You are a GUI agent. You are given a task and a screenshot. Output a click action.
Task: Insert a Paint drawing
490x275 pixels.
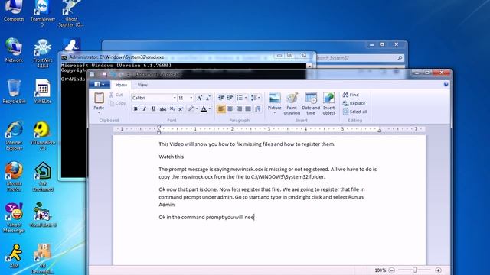(x=292, y=104)
